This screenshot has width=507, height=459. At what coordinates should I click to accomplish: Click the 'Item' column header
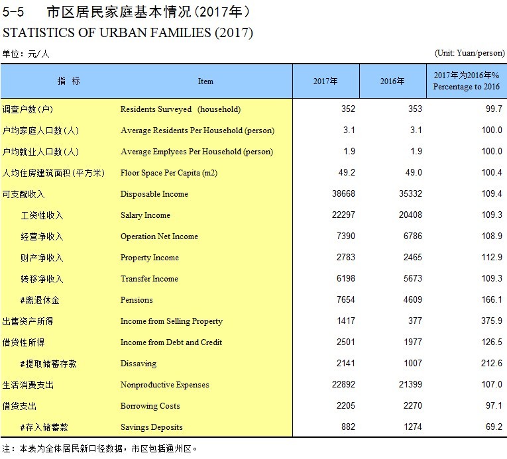(x=205, y=81)
